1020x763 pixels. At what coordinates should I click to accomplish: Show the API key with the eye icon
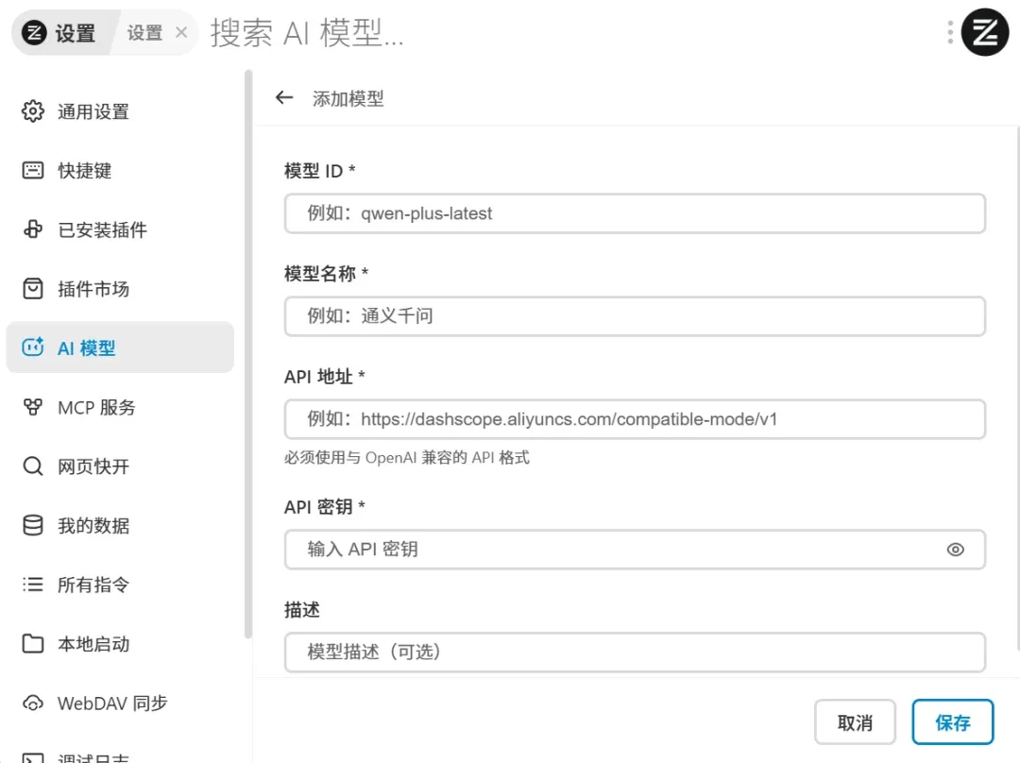tap(955, 550)
